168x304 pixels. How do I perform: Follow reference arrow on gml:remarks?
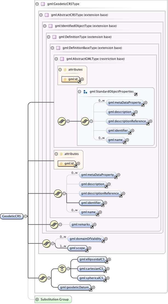(92, 227)
